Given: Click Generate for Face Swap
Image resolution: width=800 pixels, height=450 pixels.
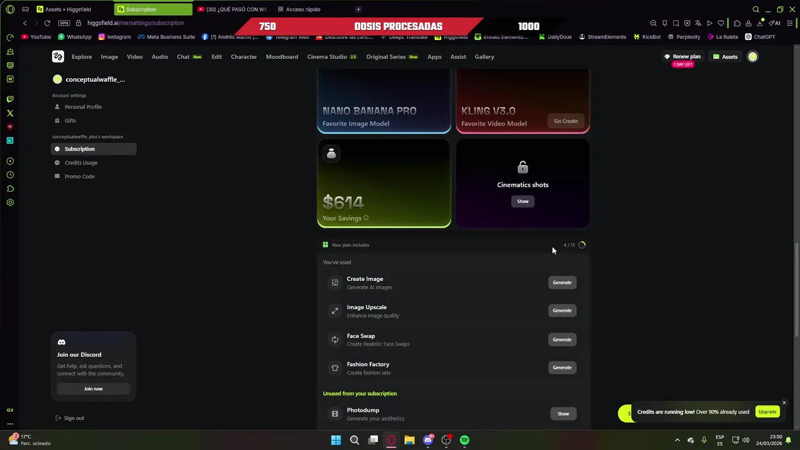Looking at the screenshot, I should click(x=562, y=339).
